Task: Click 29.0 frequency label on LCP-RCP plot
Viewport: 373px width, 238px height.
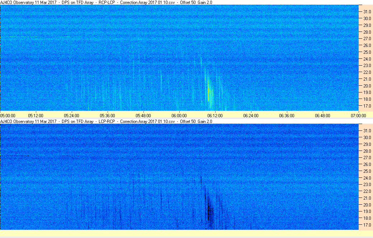Action: point(367,144)
